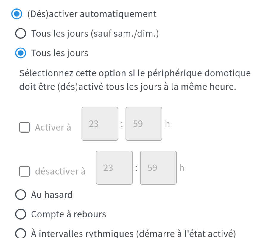The height and width of the screenshot is (238, 274).
Task: Click the "(Dés)activer automatiquement" label text
Action: point(92,14)
